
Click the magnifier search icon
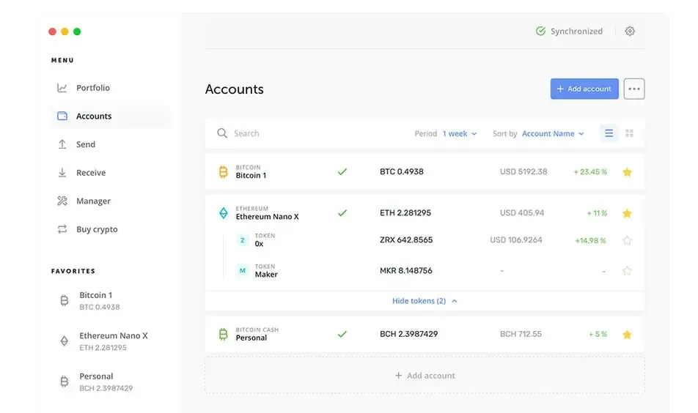222,133
